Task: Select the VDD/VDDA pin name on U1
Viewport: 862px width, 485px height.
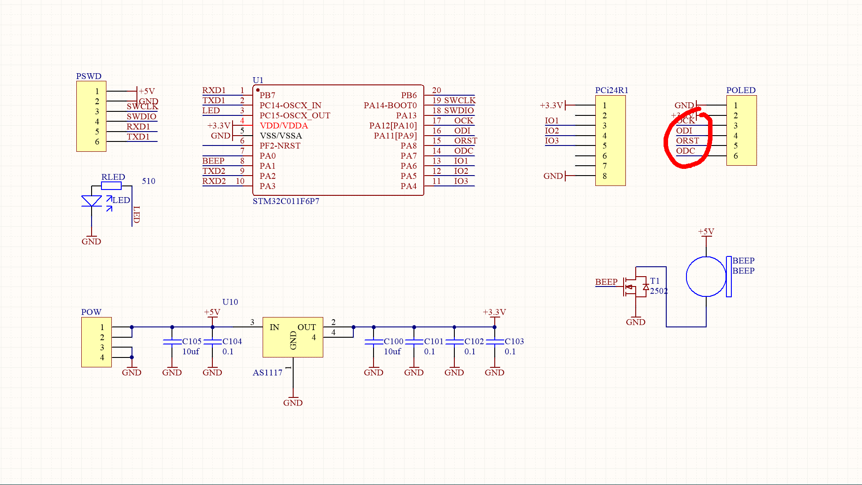Action: (284, 126)
